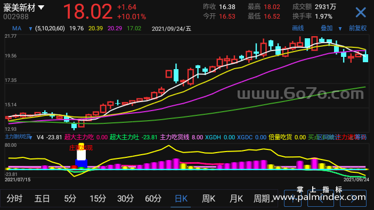Expand the 周期 period dropdown
Viewport: 374px width, 210px height.
coord(263,198)
